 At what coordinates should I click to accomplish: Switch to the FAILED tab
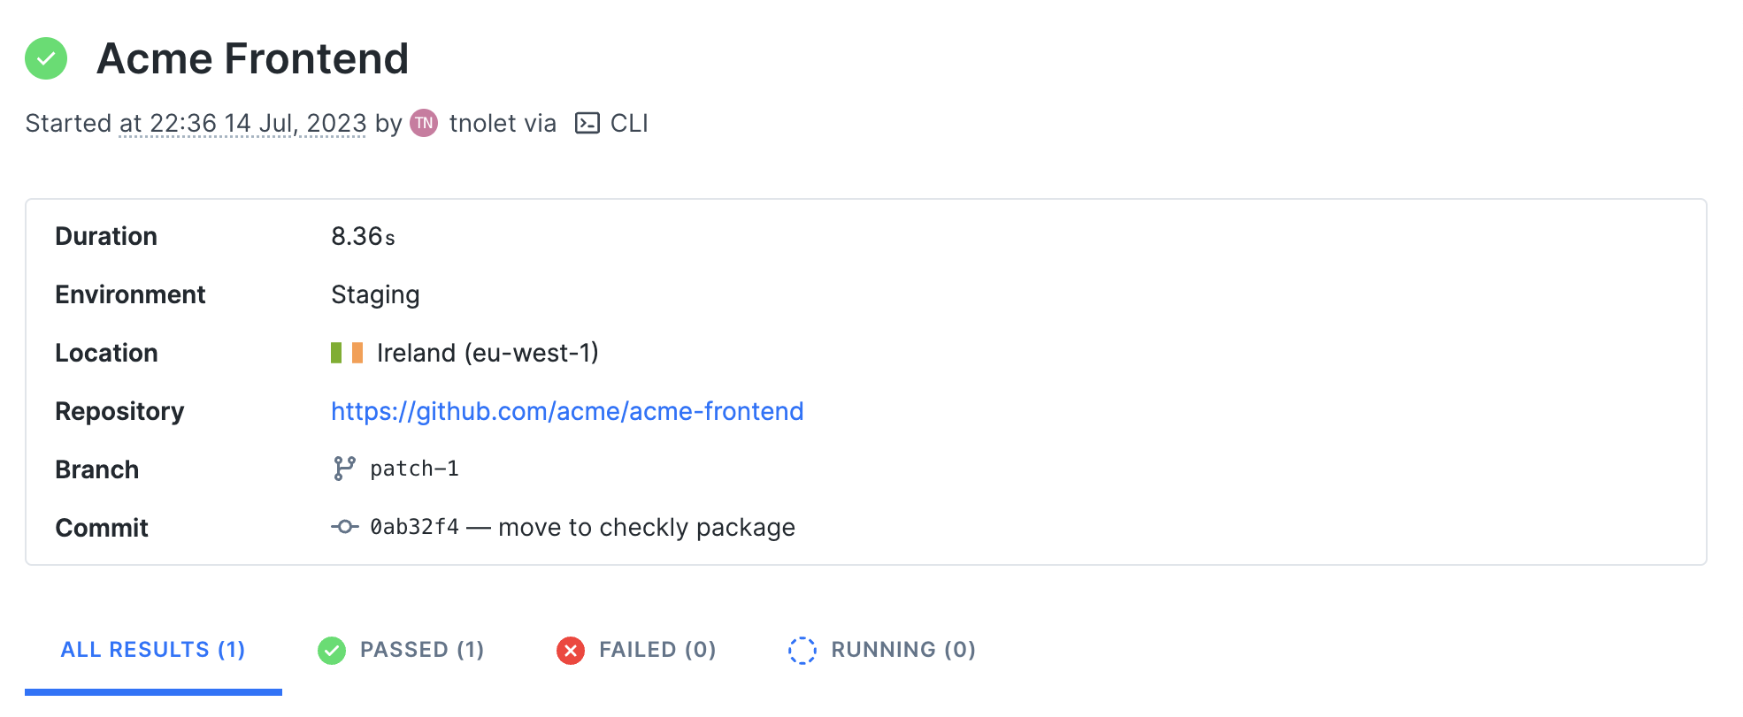[x=657, y=650]
